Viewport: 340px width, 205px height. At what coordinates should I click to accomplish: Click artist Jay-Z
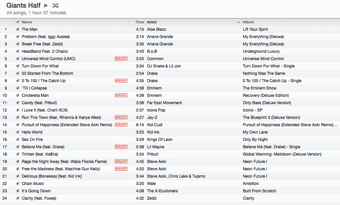coord(152,118)
